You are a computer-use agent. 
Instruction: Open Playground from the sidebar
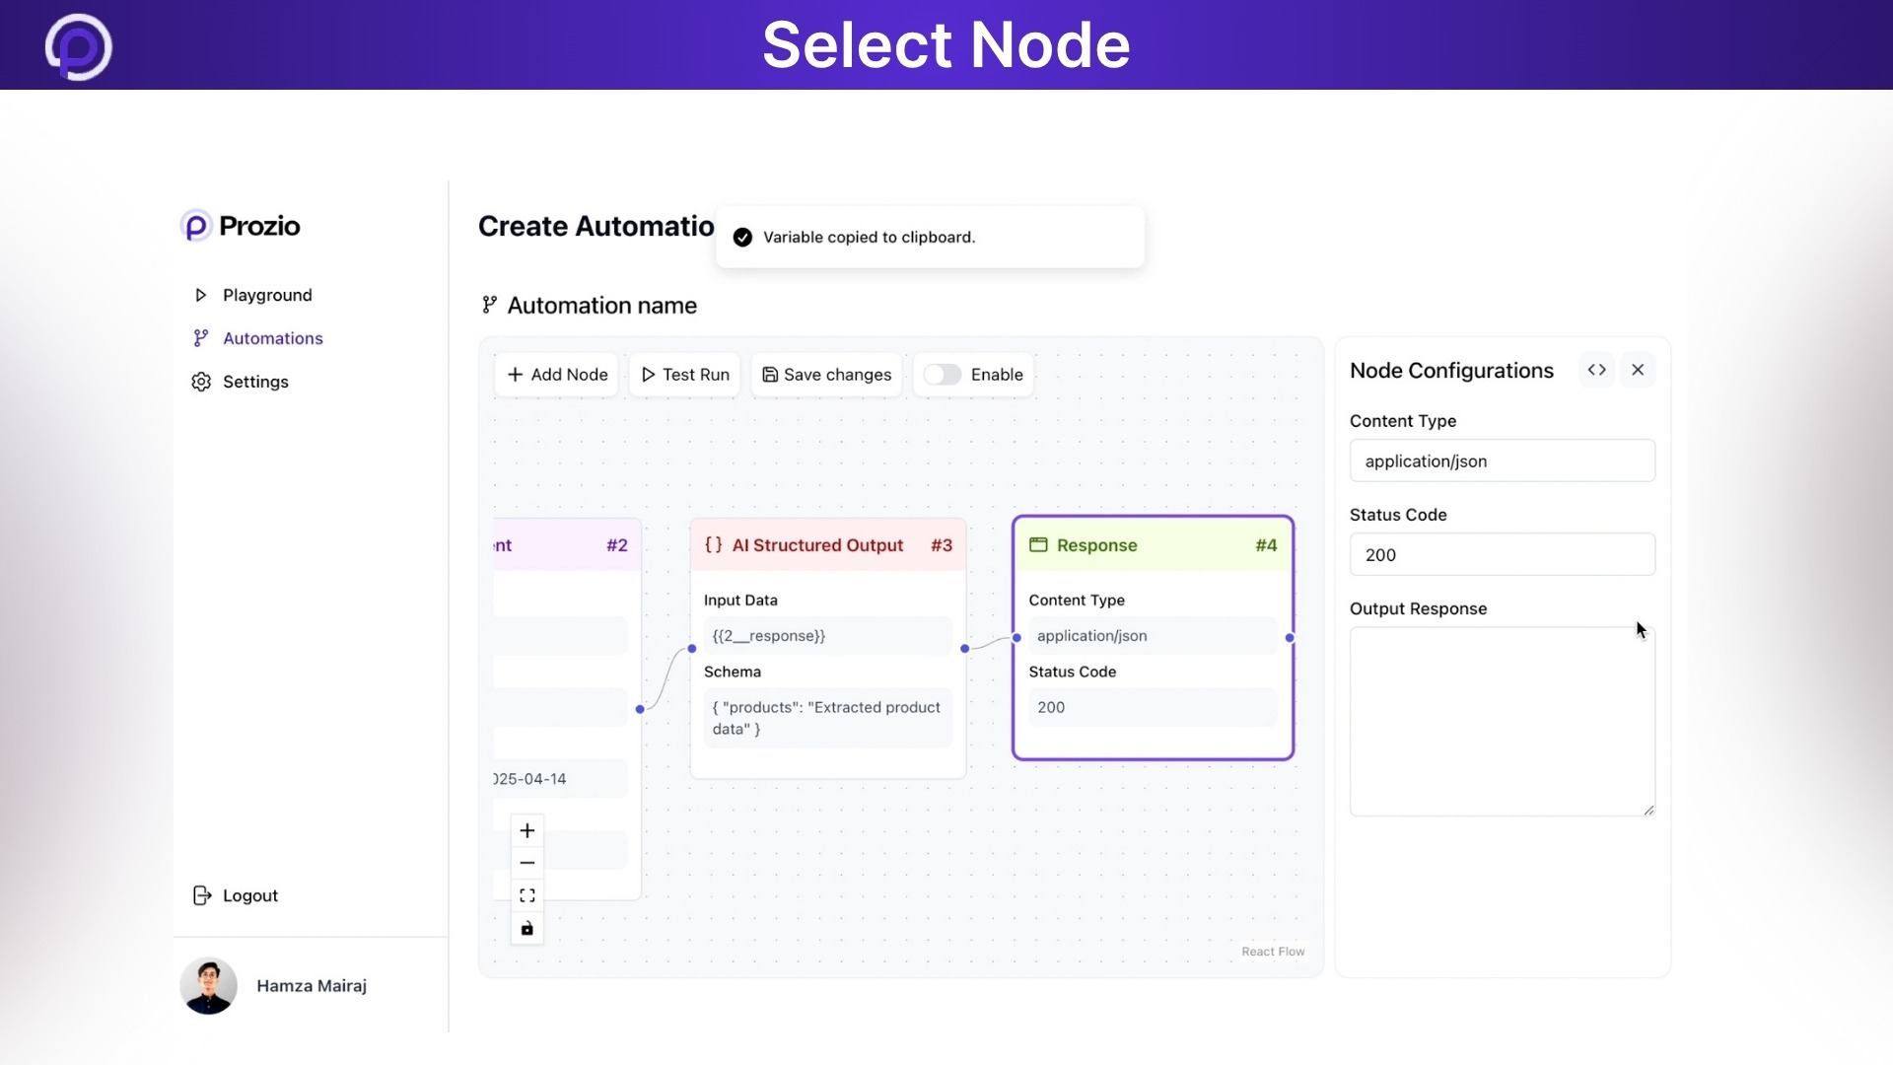point(267,294)
